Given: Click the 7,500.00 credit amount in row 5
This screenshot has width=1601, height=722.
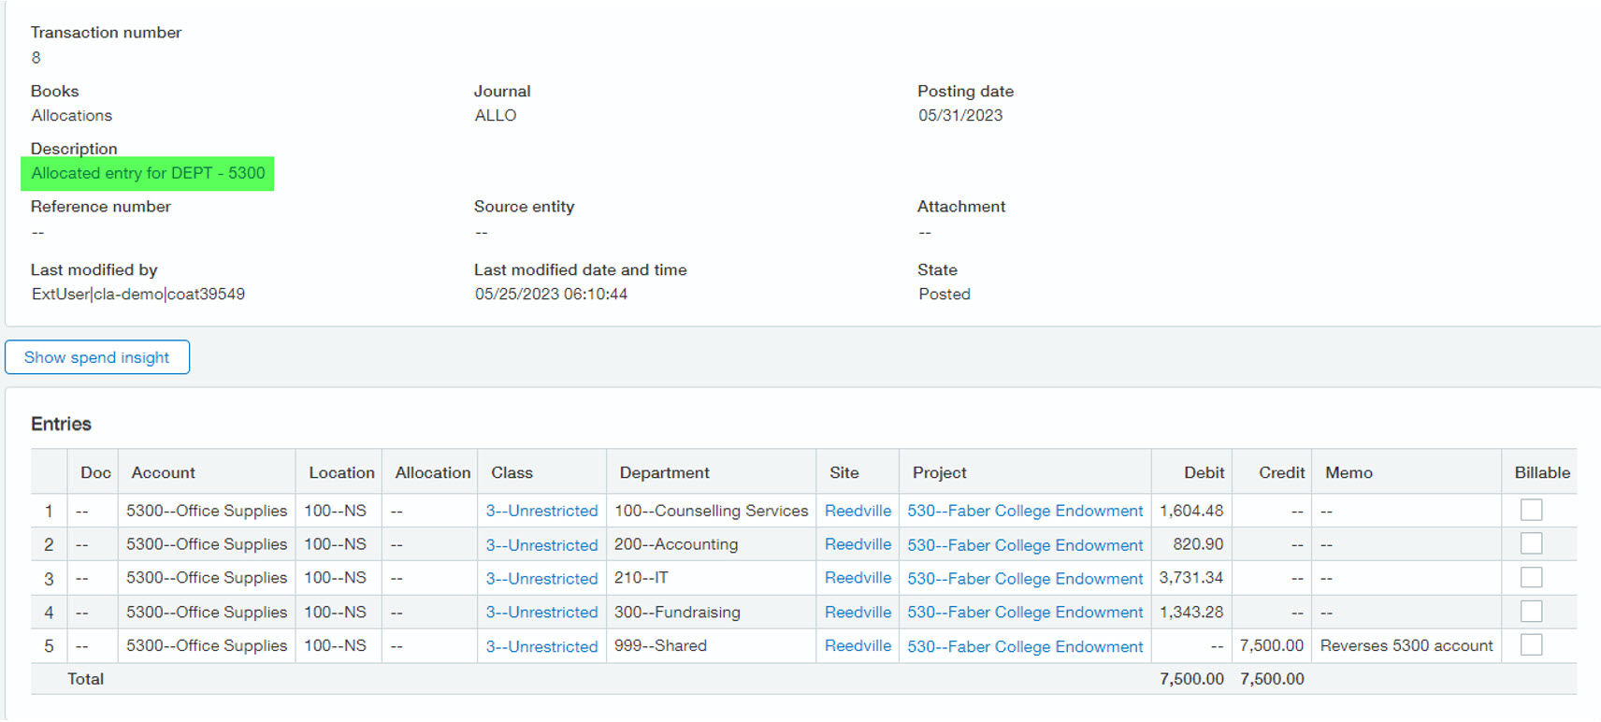Looking at the screenshot, I should 1271,646.
